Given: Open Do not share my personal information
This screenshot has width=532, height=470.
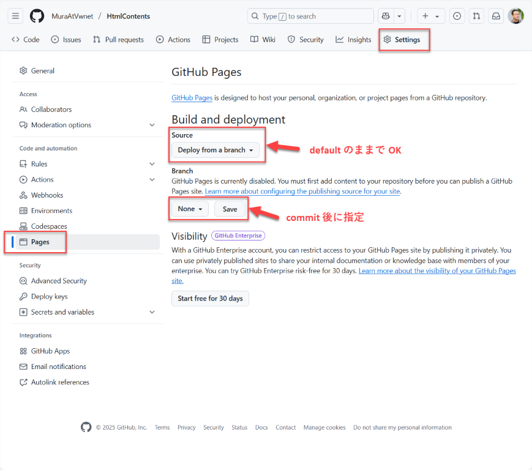Looking at the screenshot, I should pos(402,428).
